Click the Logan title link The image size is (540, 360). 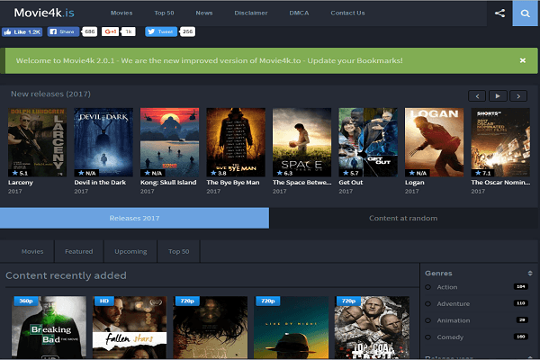(415, 183)
